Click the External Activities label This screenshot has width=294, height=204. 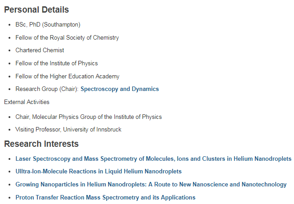(27, 102)
